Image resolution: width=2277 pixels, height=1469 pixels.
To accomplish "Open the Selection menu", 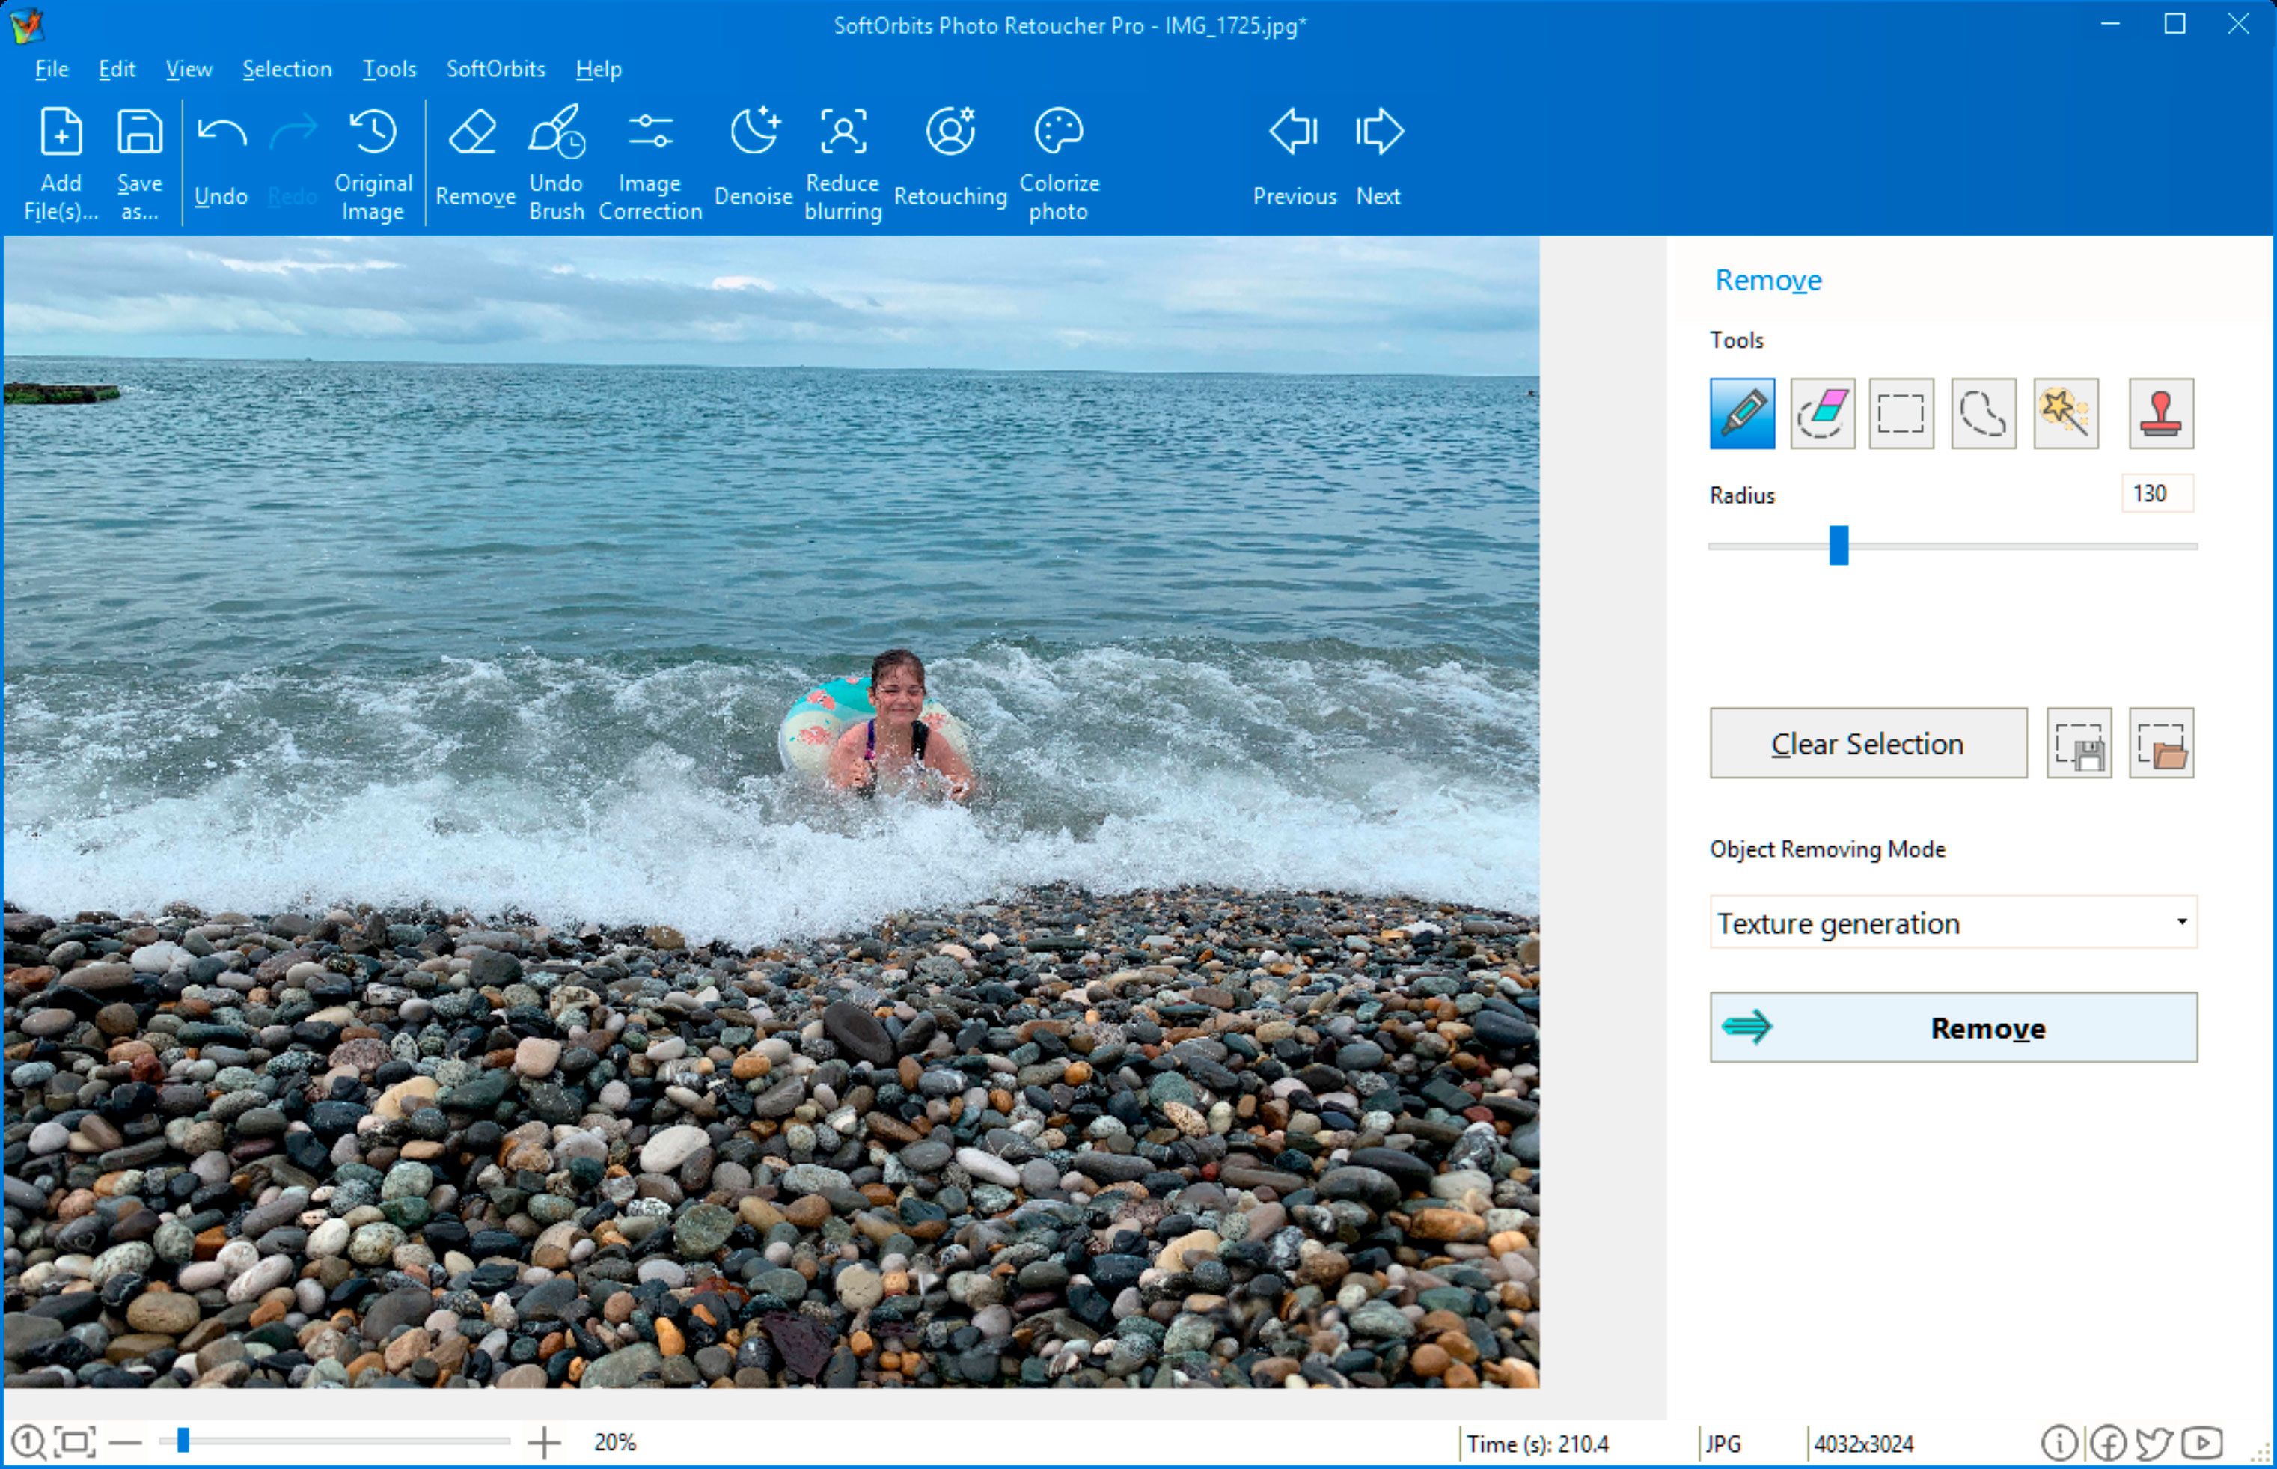I will (284, 67).
